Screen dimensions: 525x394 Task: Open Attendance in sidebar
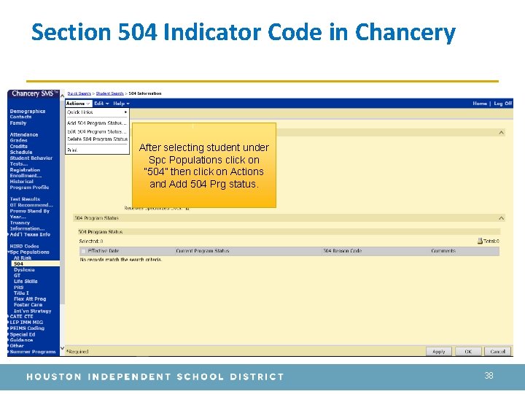24,135
